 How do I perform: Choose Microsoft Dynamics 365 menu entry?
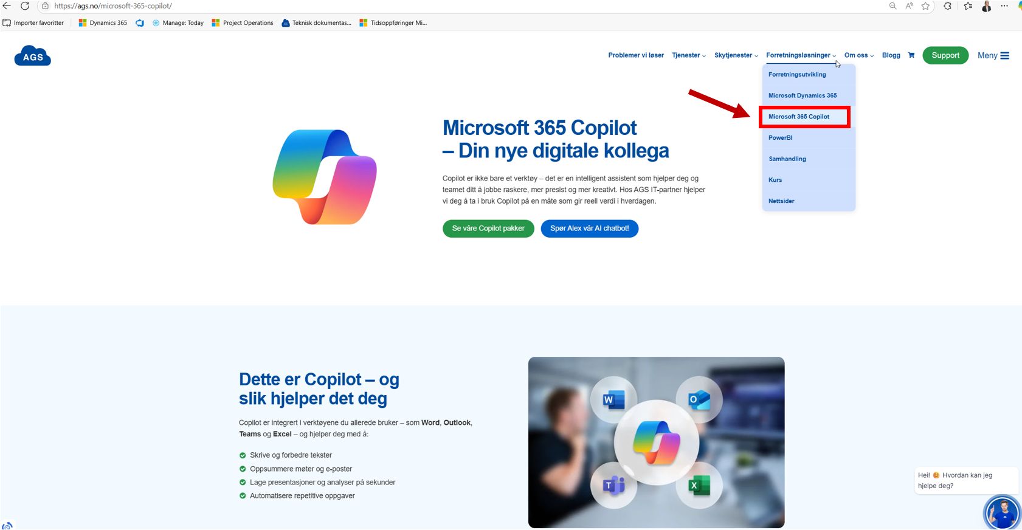point(803,95)
